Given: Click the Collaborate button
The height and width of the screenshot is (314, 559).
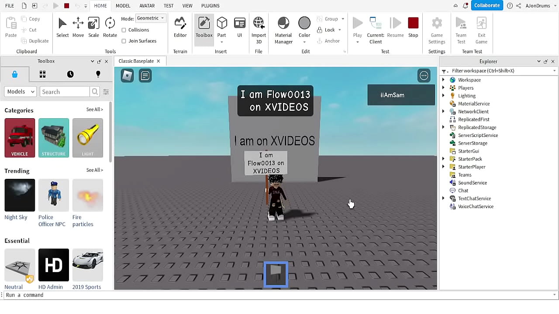Looking at the screenshot, I should tap(487, 5).
